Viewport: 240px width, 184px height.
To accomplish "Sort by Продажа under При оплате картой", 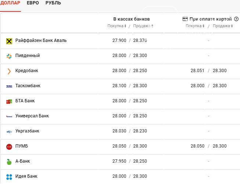I will (x=223, y=26).
